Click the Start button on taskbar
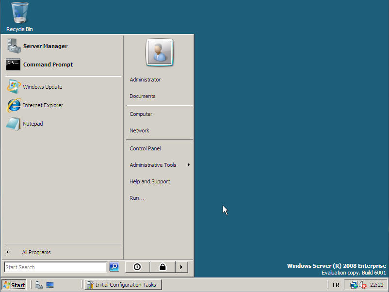Image resolution: width=389 pixels, height=292 pixels. [14, 285]
